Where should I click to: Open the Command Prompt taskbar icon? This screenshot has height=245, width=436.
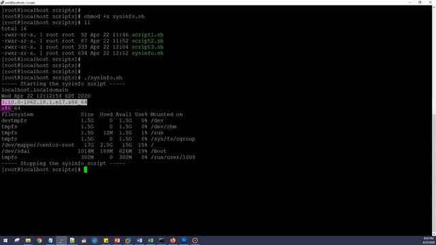click(x=161, y=240)
